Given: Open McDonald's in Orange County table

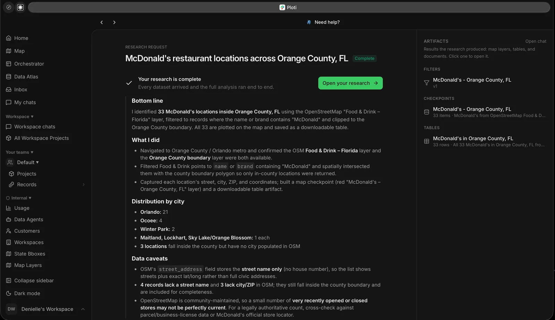Looking at the screenshot, I should [x=485, y=141].
